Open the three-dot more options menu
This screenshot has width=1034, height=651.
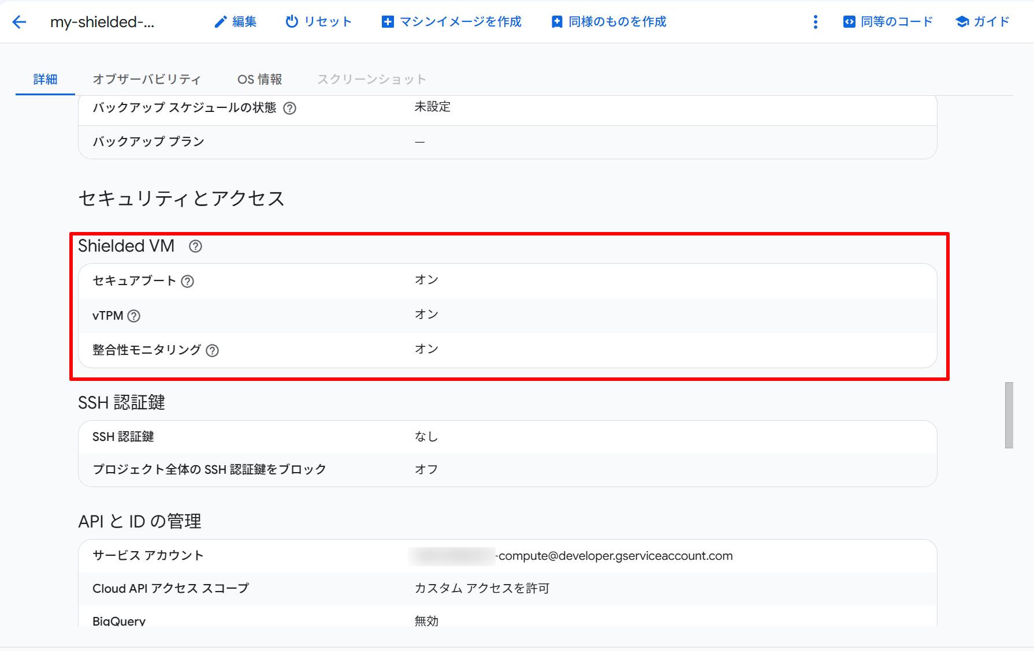click(815, 22)
